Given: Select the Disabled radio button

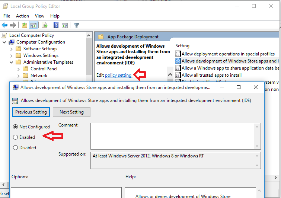Looking at the screenshot, I should [x=15, y=148].
